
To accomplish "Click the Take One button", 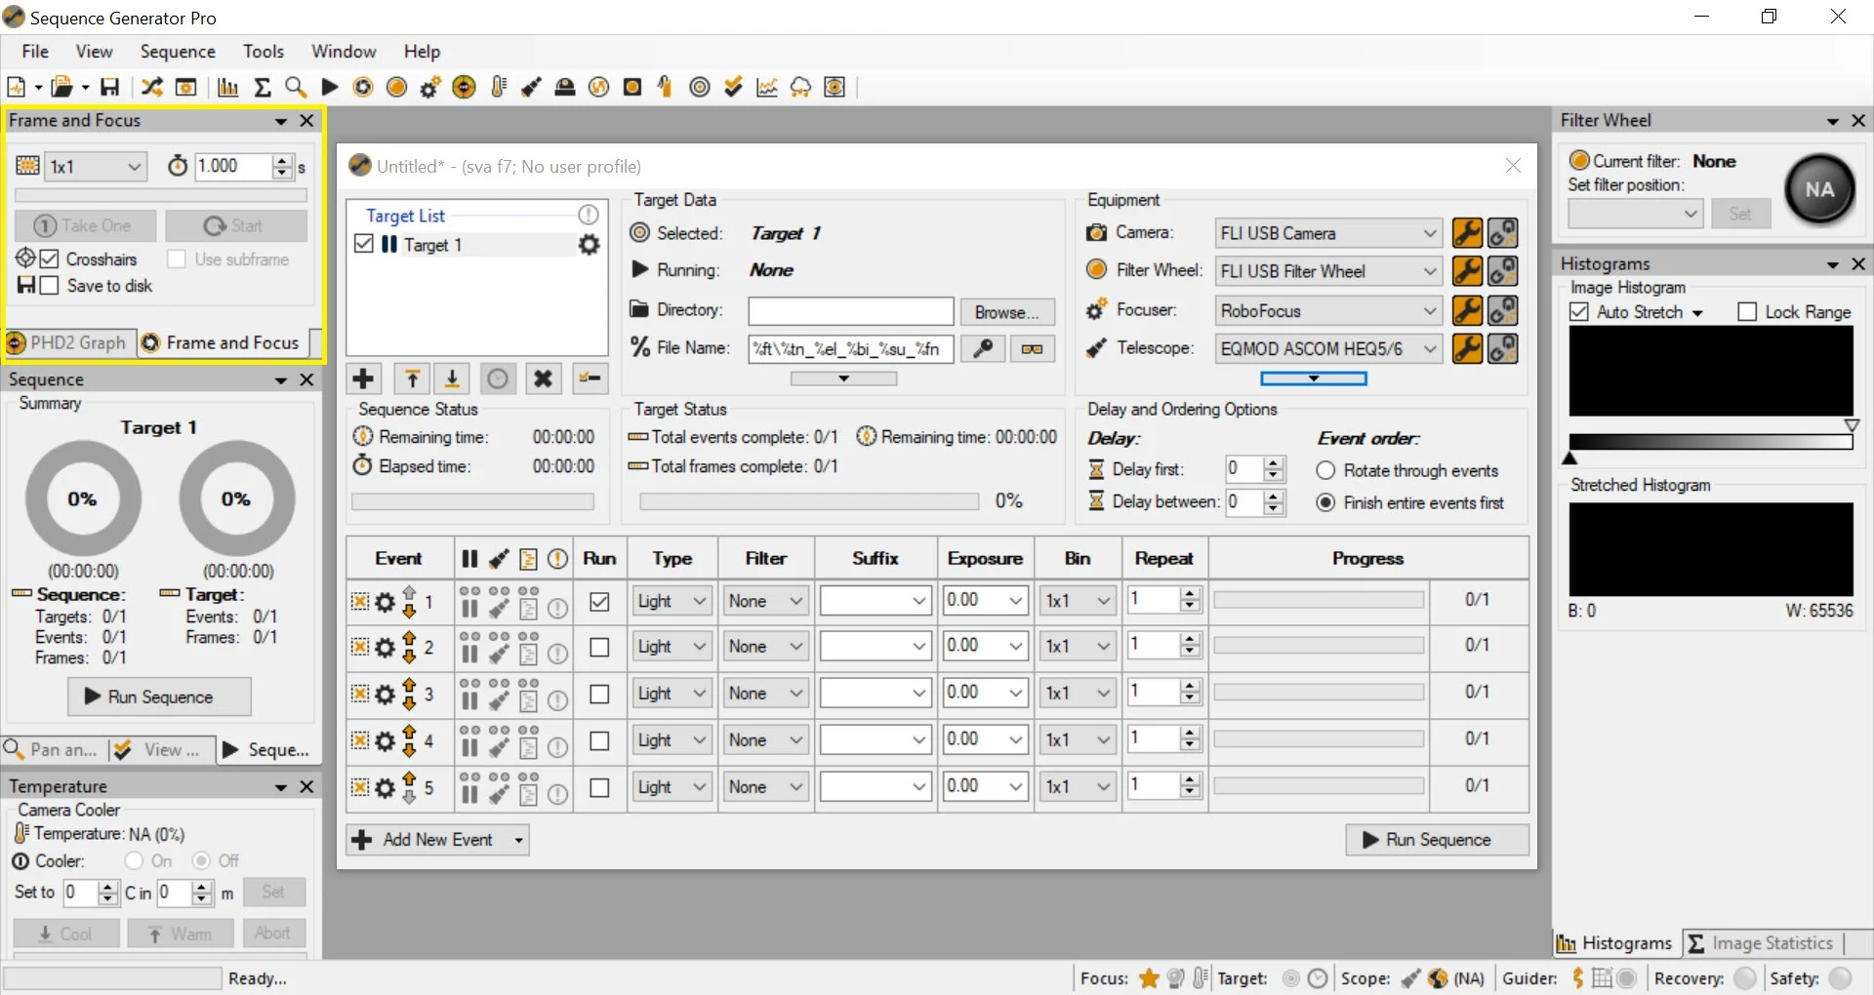I will point(85,225).
